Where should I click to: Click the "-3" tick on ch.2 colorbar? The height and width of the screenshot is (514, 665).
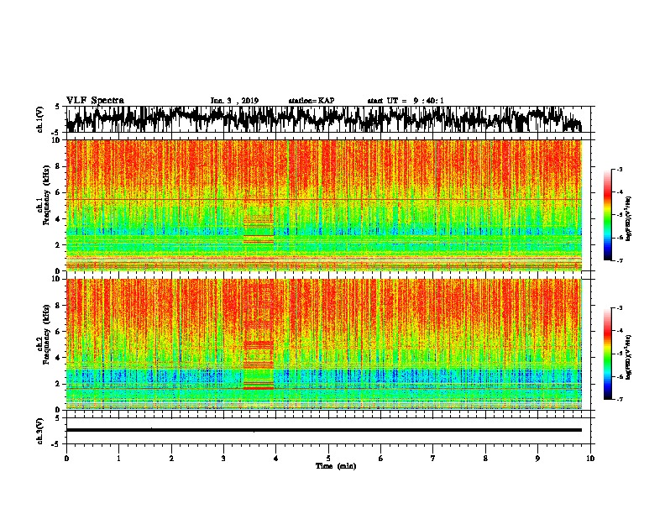(619, 308)
